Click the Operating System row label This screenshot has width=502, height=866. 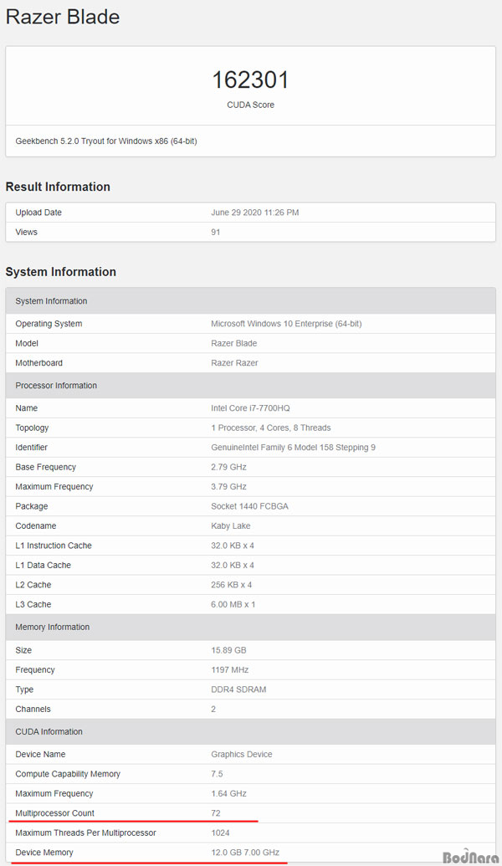(49, 324)
